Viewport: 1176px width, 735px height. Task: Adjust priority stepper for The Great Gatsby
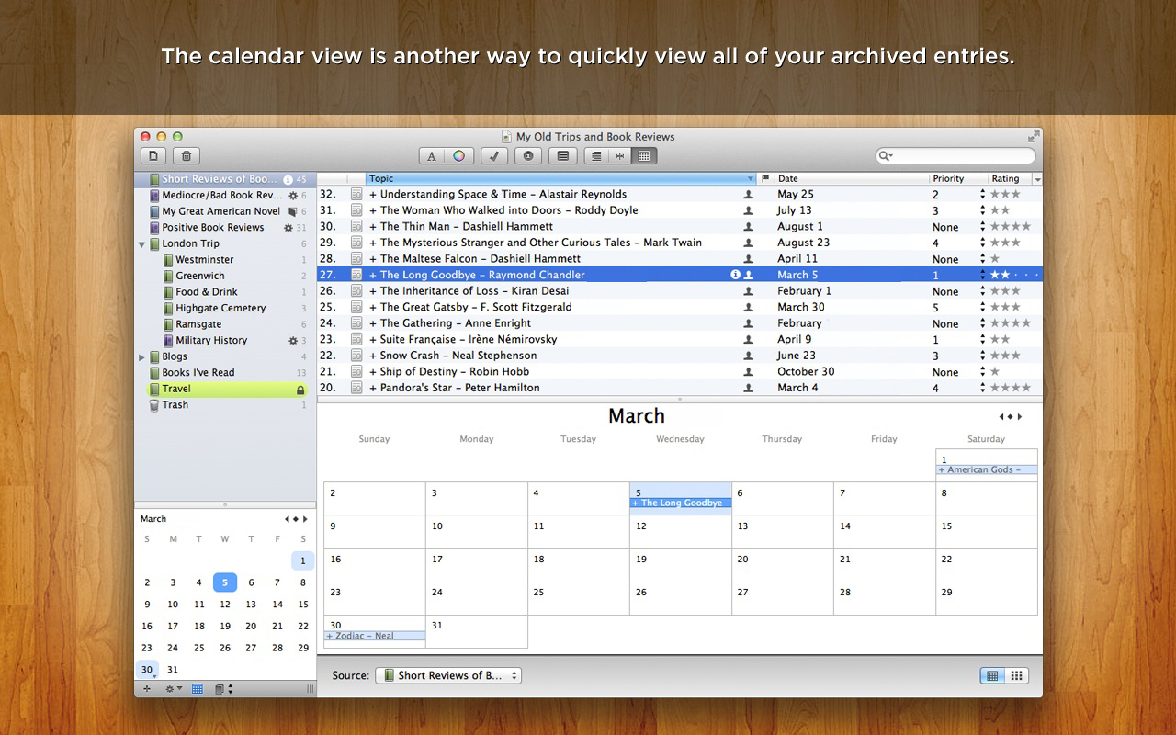pos(983,307)
